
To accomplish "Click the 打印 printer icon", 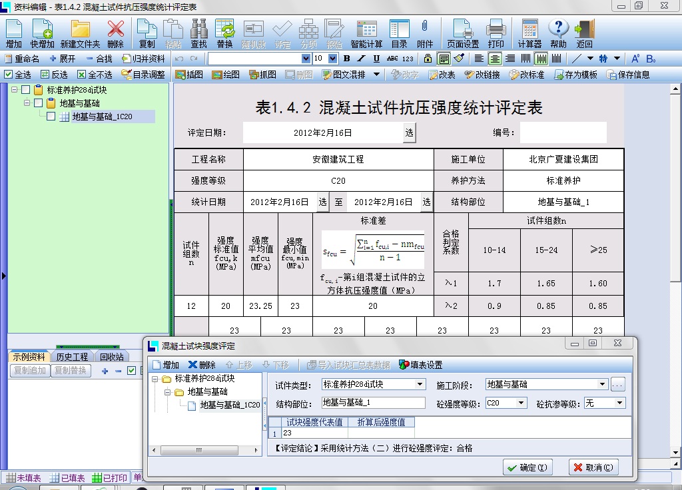I will [496, 33].
